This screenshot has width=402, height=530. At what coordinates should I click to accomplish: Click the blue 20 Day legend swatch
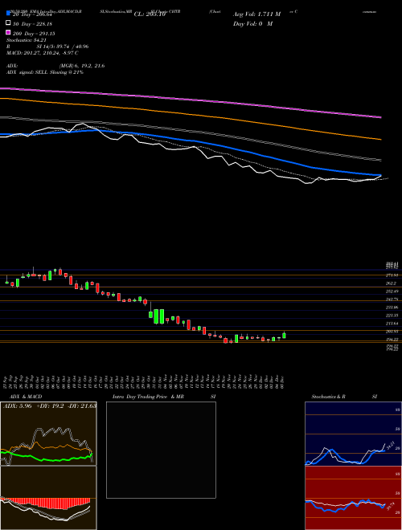click(8, 13)
